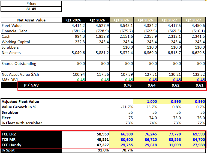Screen dimensions: 207x155
Task: Select the Scrubbers row label
Action: click(31, 47)
